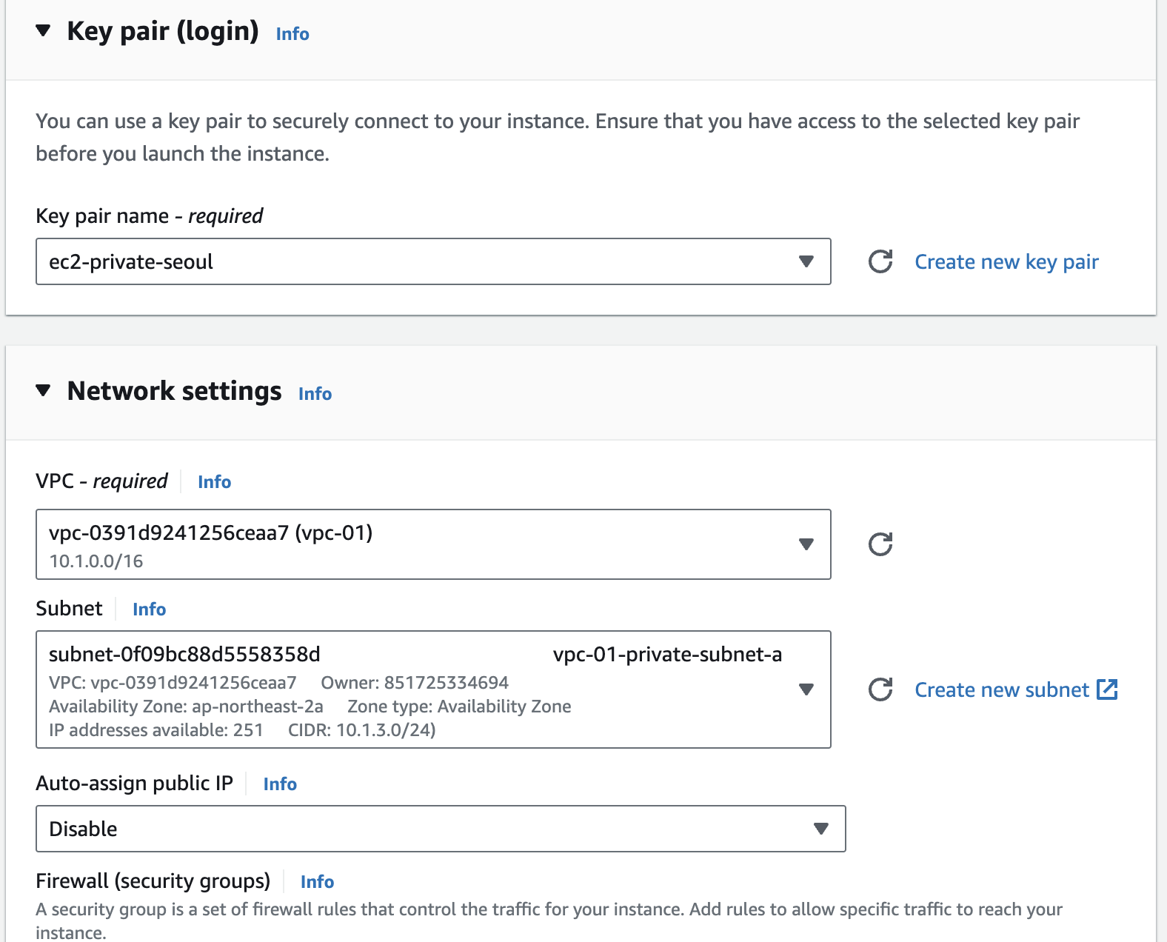1167x942 pixels.
Task: Open the VPC selection dropdown
Action: click(806, 544)
